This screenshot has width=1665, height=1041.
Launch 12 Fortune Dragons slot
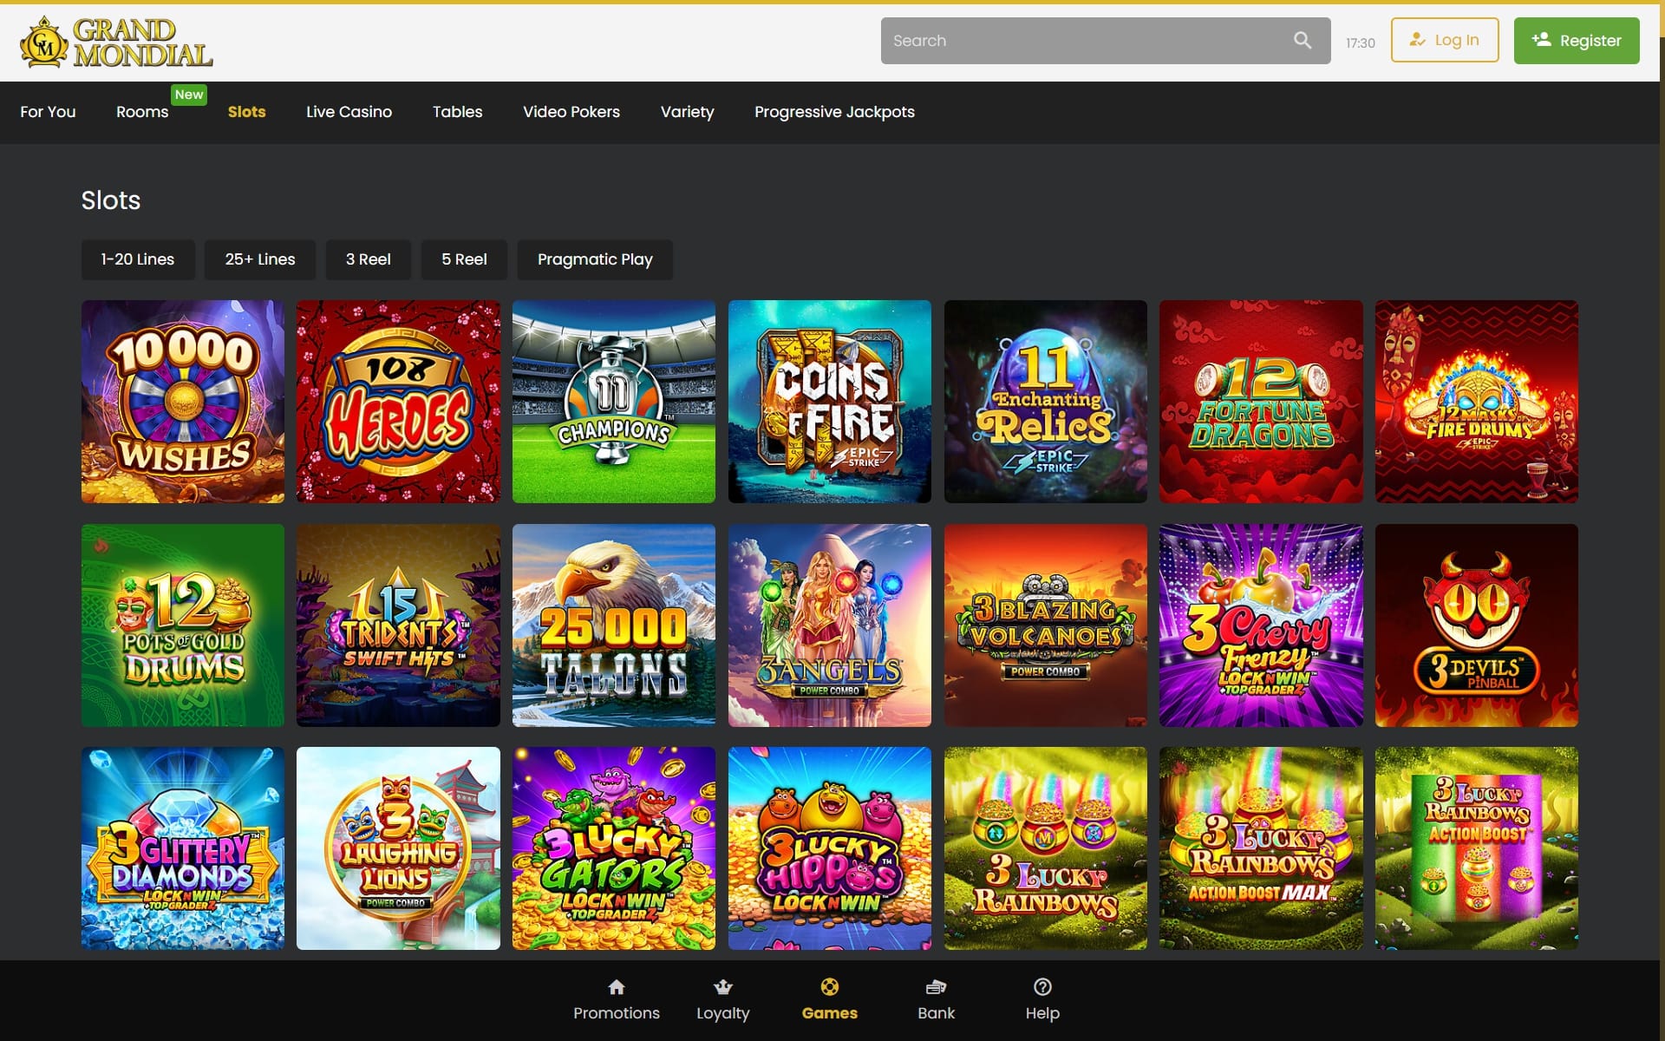coord(1261,402)
